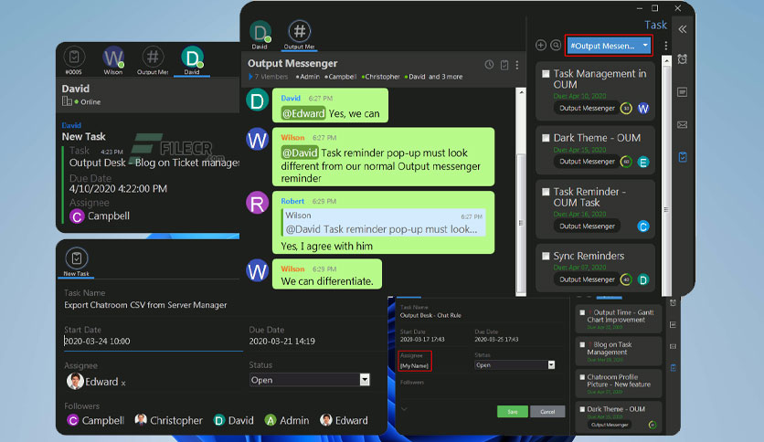Click the Task Name field 'Export Chatroom CSV from Server Manager'
764x442 pixels.
145,305
